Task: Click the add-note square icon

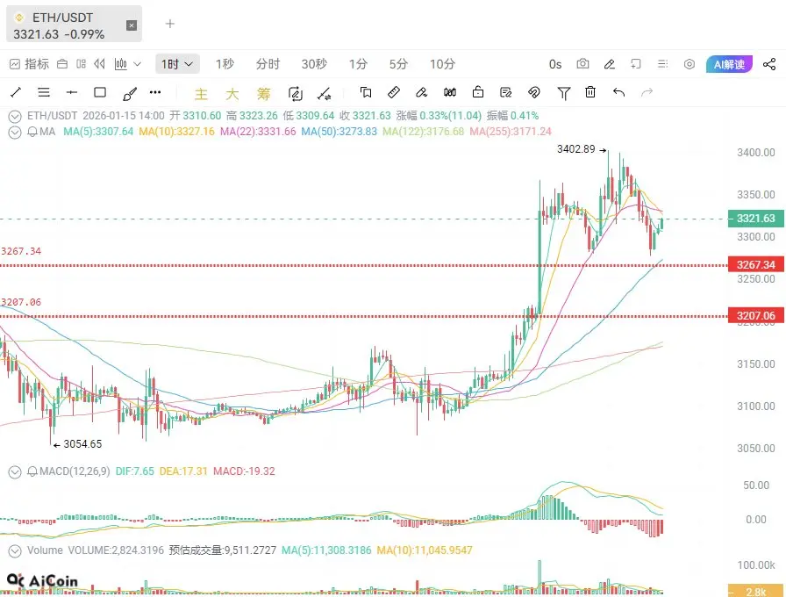Action: click(x=636, y=64)
